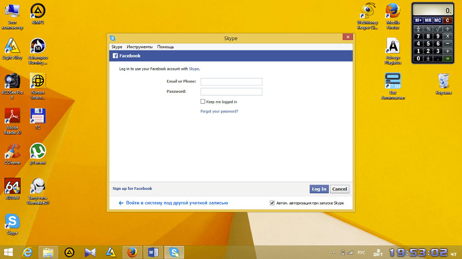
Task: Select the µTorrent desktop icon
Action: [38, 154]
